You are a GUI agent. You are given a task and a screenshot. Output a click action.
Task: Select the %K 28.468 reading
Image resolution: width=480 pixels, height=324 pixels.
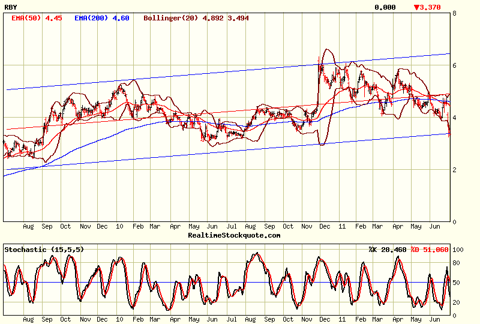[388, 249]
